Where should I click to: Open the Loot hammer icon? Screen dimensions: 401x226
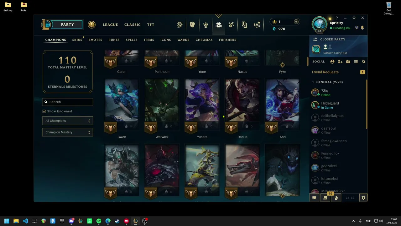(232, 25)
